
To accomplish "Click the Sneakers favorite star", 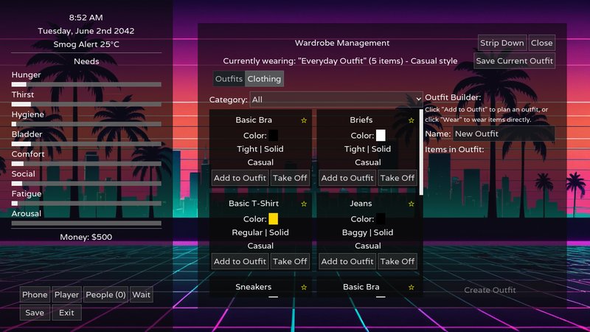I will tap(304, 287).
